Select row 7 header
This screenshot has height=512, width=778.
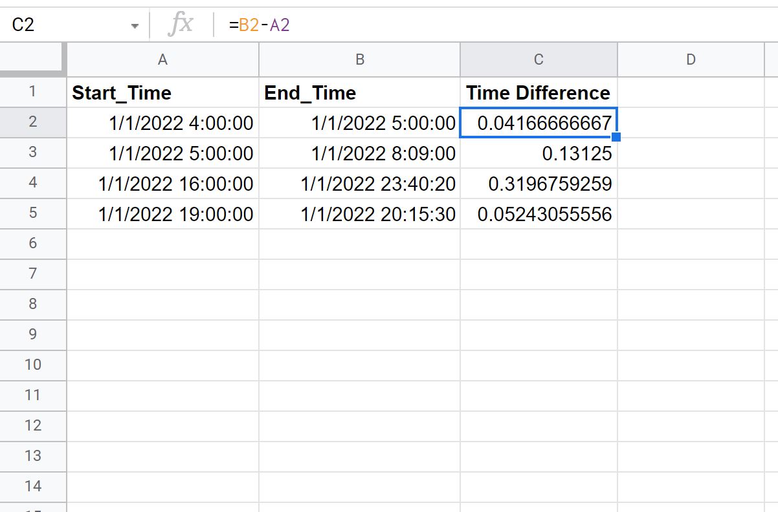pos(33,274)
